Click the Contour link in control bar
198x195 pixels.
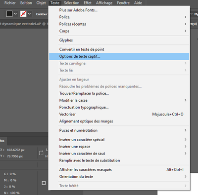click(42, 14)
